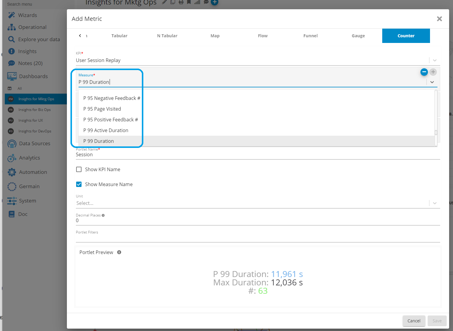Expand the KPI dropdown arrow
Viewport: 453px width, 331px height.
tap(434, 60)
